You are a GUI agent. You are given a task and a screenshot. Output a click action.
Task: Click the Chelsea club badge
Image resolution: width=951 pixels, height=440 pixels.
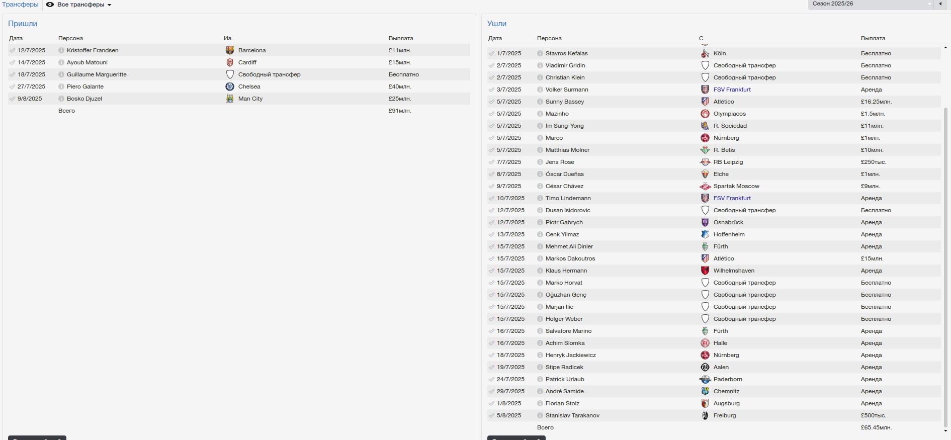(x=230, y=86)
